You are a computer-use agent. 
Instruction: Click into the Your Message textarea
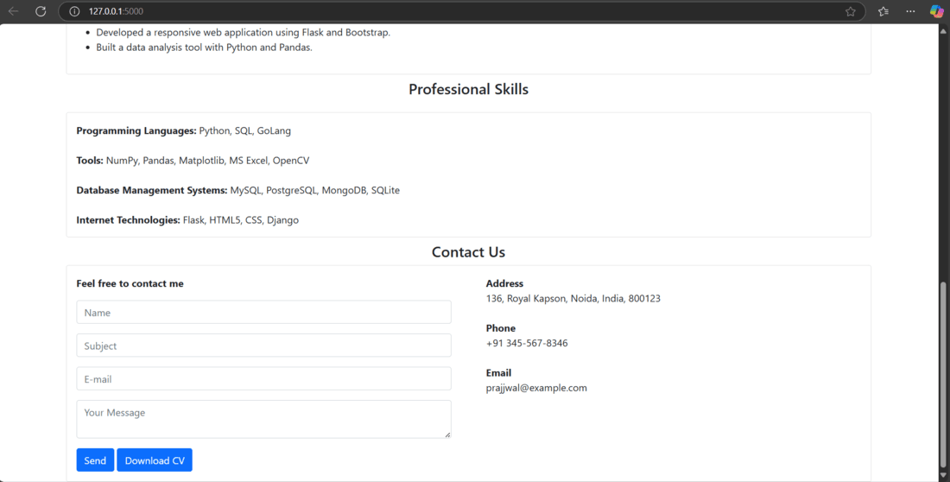263,419
